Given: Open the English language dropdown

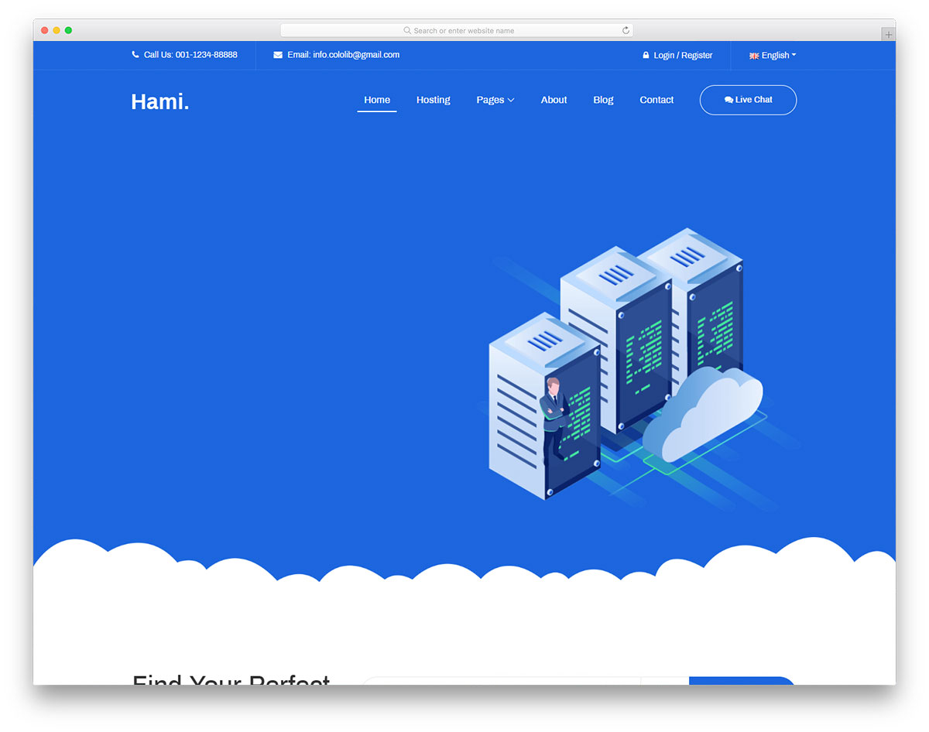Looking at the screenshot, I should (773, 56).
